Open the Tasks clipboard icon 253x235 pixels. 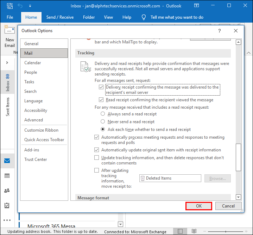pyautogui.click(x=7, y=205)
